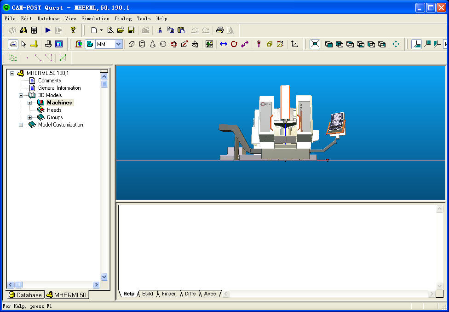This screenshot has width=449, height=312.
Task: Add a cone primitive shape
Action: click(x=153, y=44)
